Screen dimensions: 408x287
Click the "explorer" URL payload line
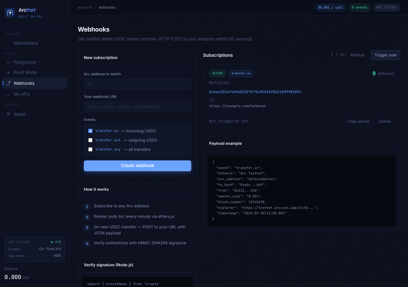[x=267, y=208]
